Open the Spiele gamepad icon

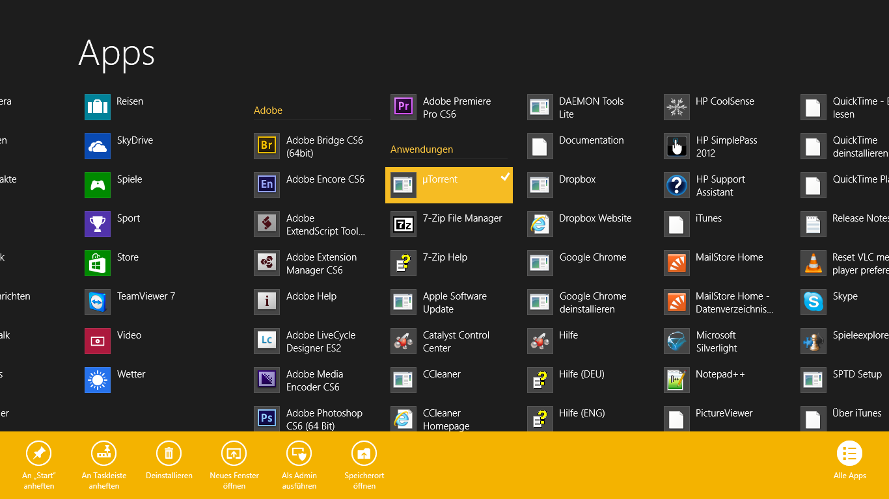(98, 185)
